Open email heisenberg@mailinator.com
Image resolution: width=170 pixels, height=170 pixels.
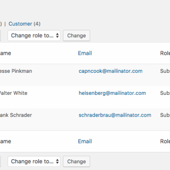pyautogui.click(x=112, y=93)
